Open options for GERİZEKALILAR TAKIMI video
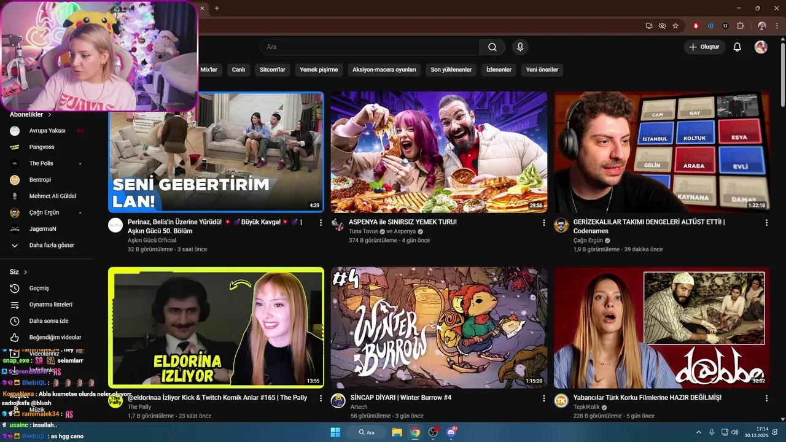 (766, 223)
